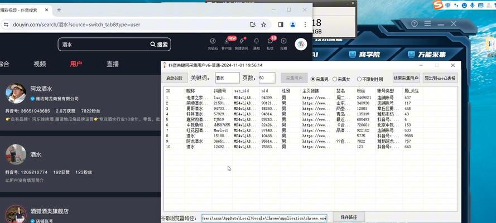The height and width of the screenshot is (223, 496).
Task: Toggle Sogou Chinese 中 input mode
Action: [448, 5]
